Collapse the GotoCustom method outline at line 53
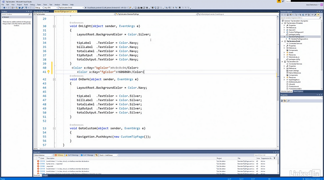The width and height of the screenshot is (324, 180). (x=54, y=128)
